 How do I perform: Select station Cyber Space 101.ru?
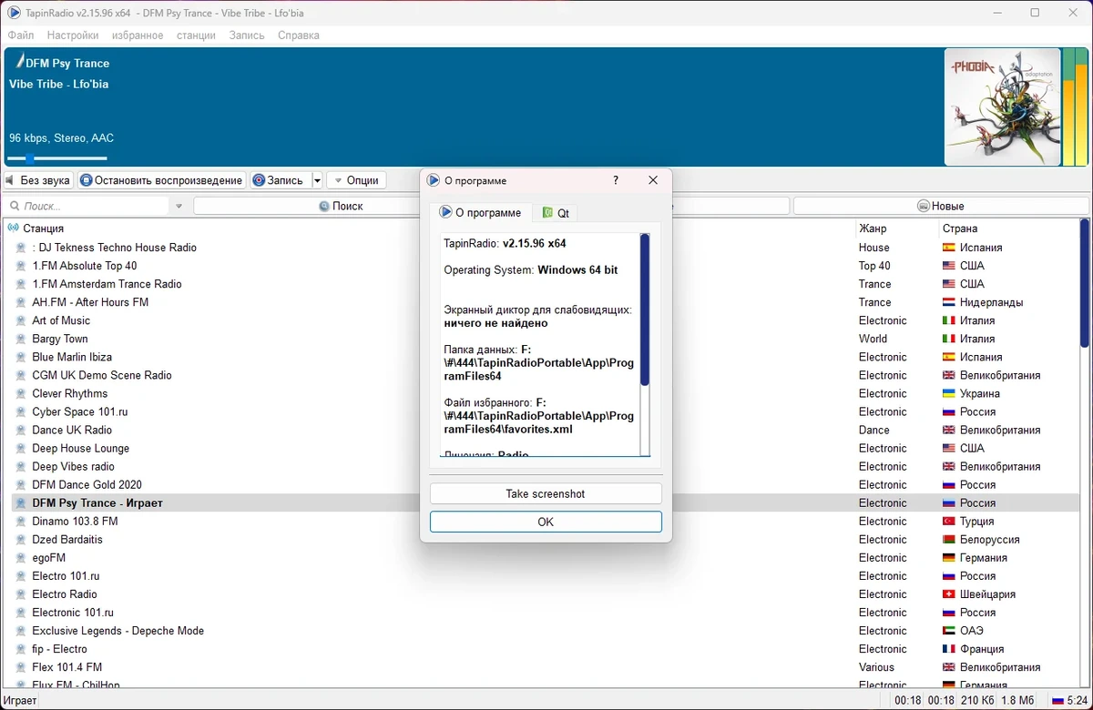(x=80, y=411)
